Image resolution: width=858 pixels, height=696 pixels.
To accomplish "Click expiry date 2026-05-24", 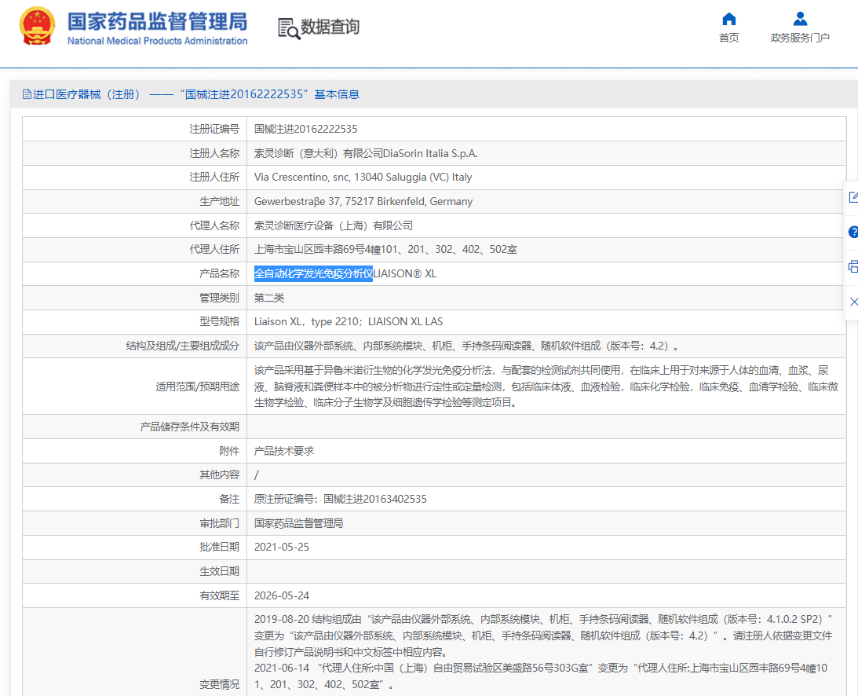I will click(x=282, y=595).
